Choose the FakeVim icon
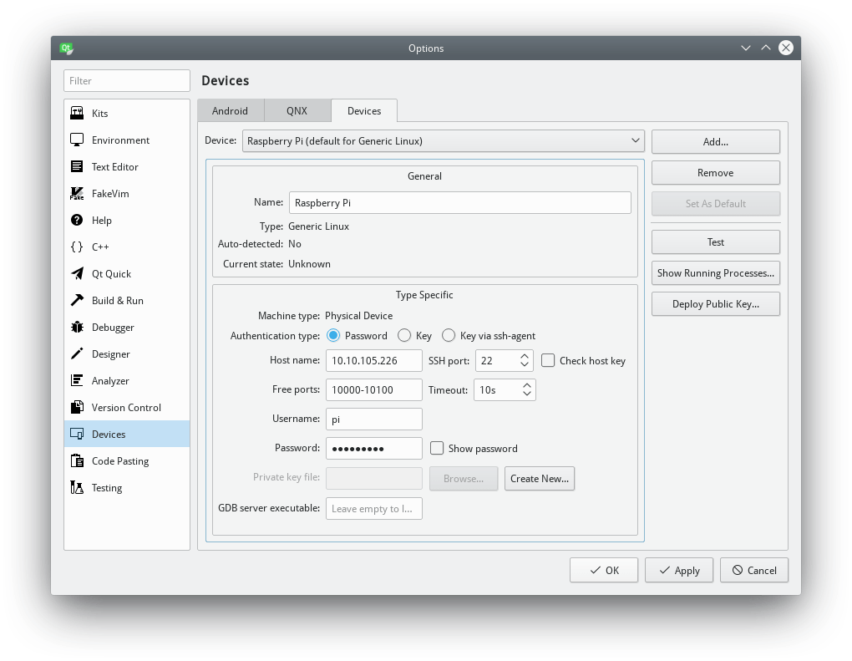The width and height of the screenshot is (852, 661). tap(77, 193)
